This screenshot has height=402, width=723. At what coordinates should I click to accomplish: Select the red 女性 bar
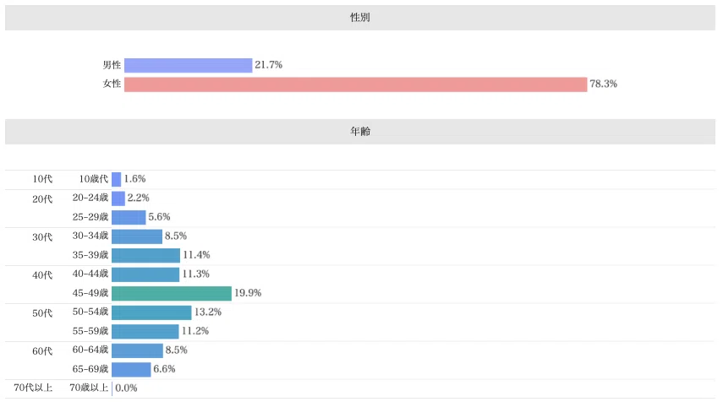click(x=355, y=84)
